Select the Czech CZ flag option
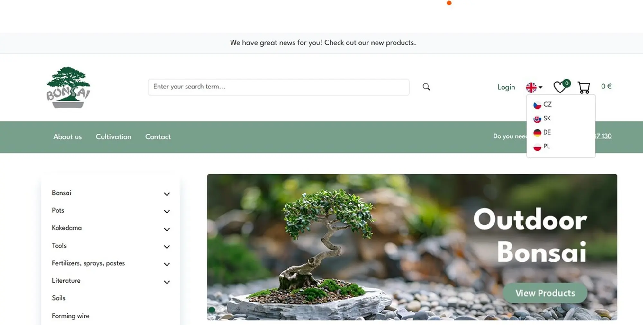 [542, 105]
